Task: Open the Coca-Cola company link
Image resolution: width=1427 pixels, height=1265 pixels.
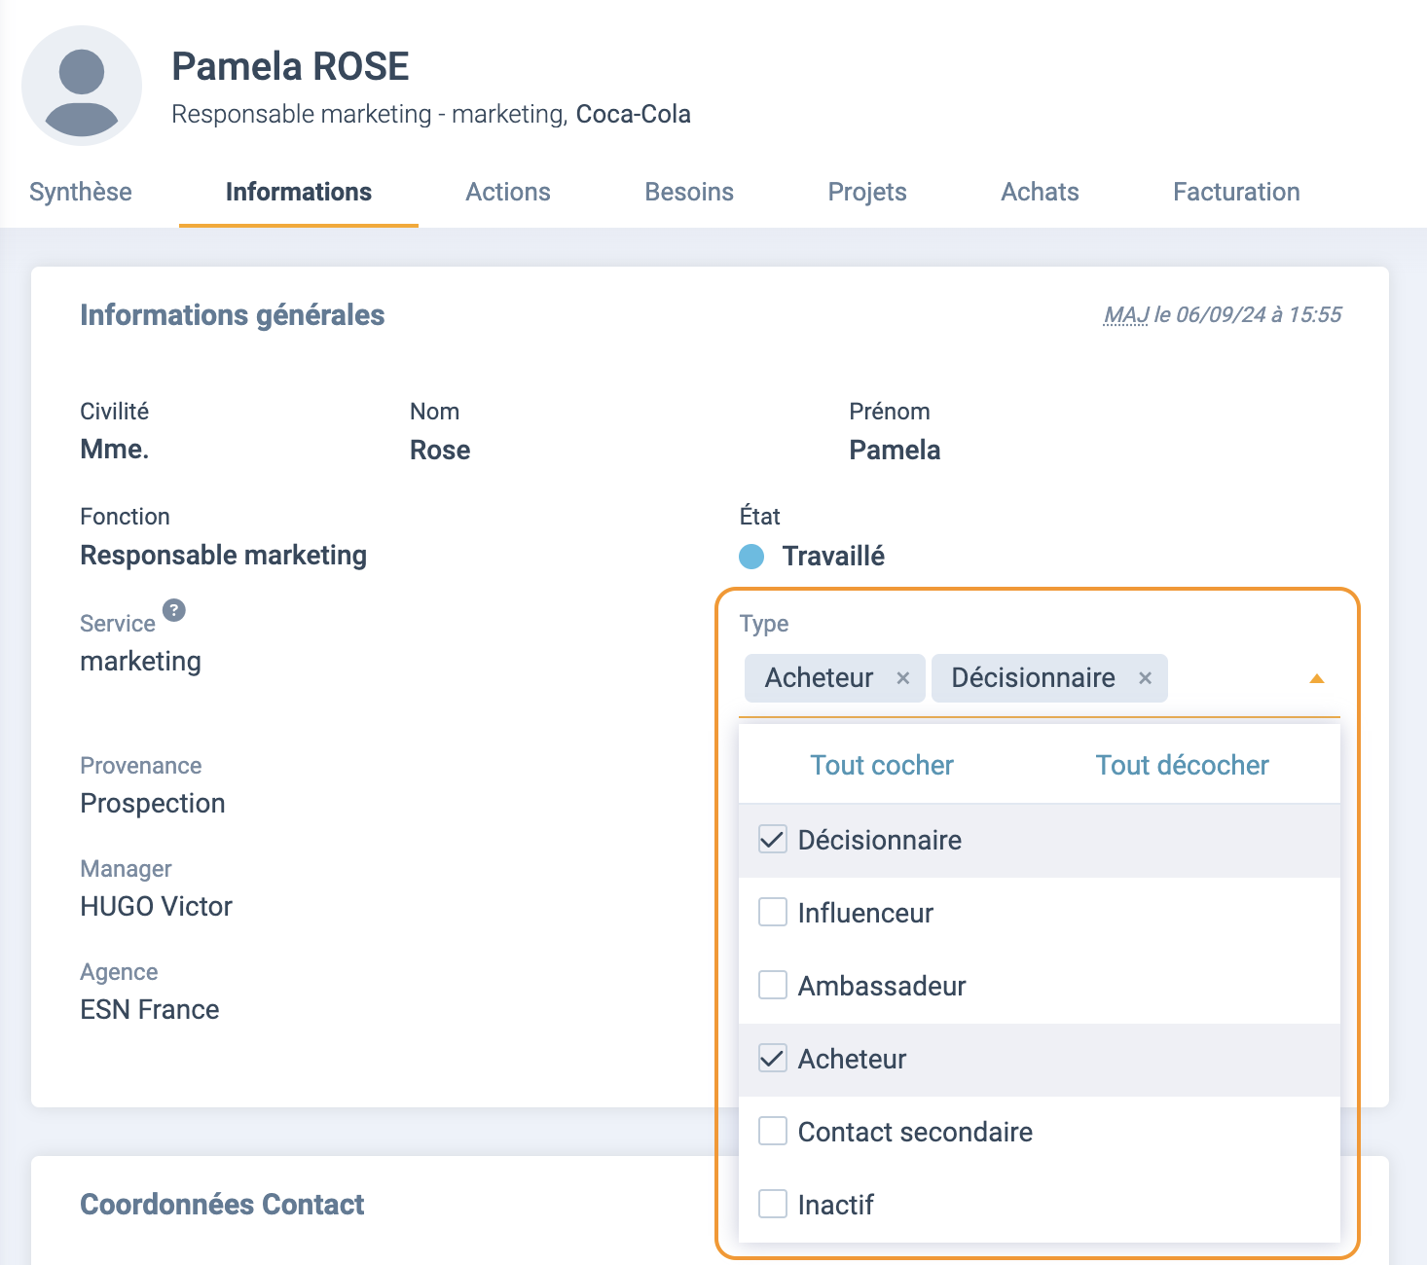Action: coord(634,114)
